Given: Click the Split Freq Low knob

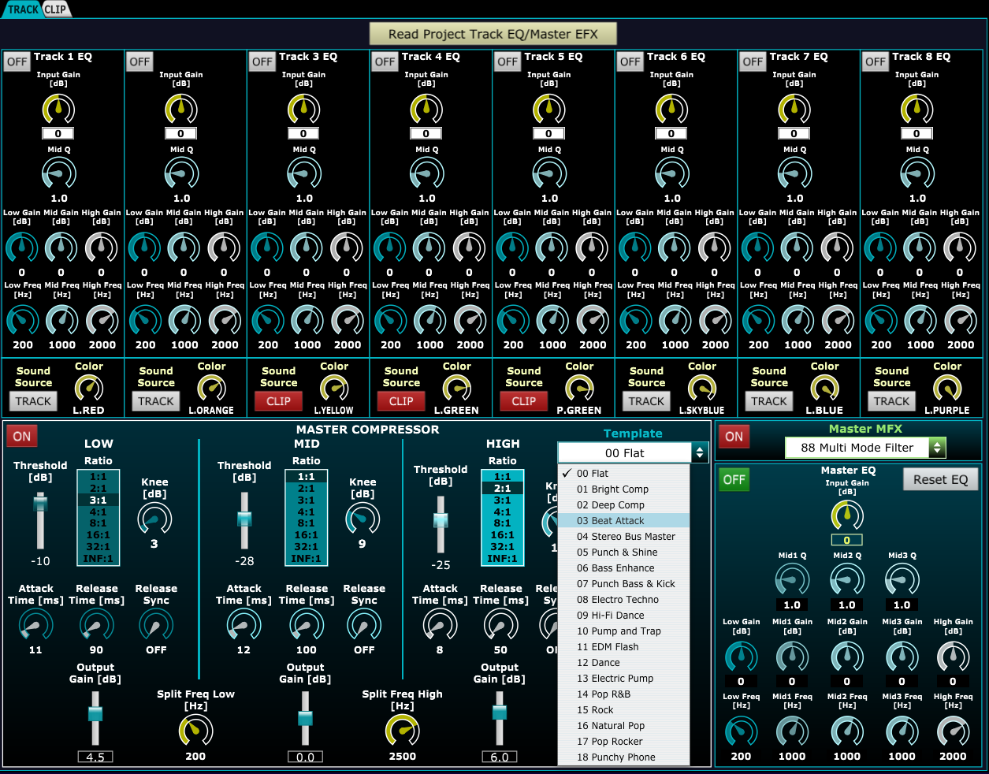Looking at the screenshot, I should tap(195, 731).
